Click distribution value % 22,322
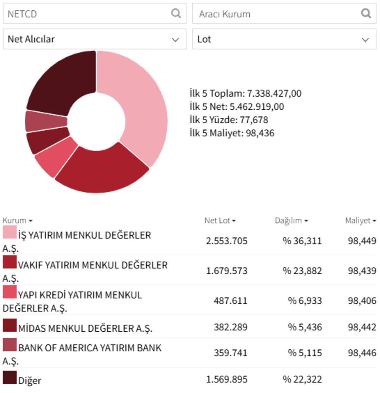 click(x=302, y=379)
